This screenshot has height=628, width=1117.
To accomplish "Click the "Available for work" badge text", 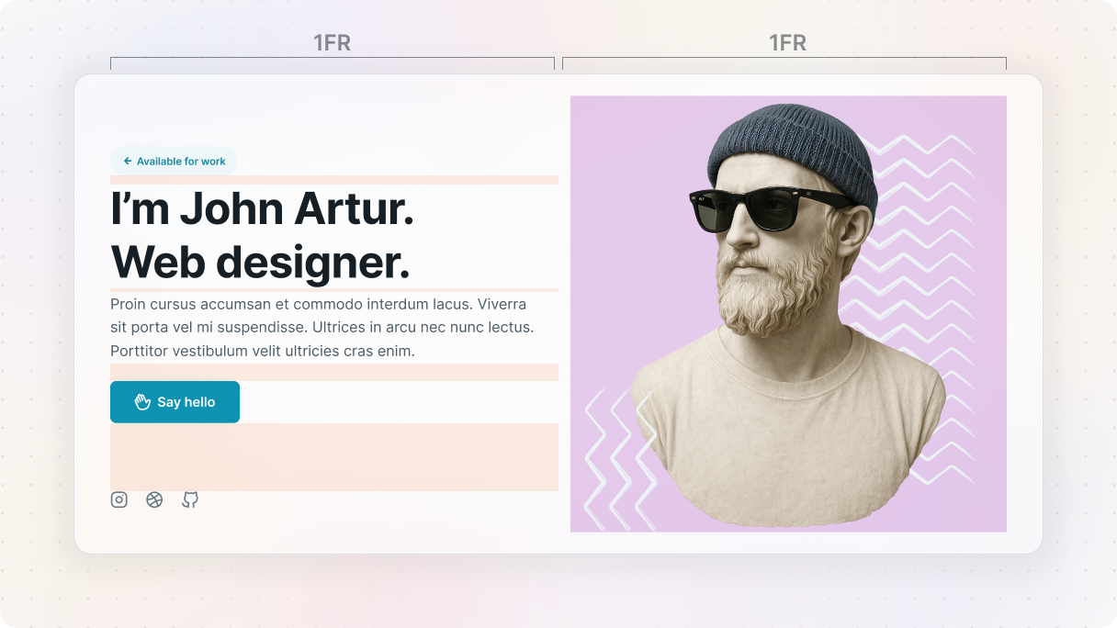I will pos(181,162).
